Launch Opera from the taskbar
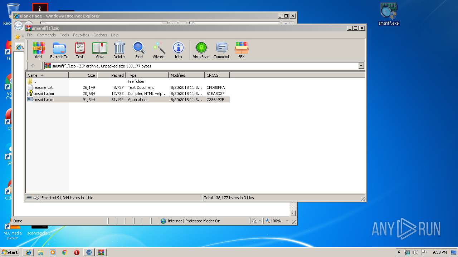Screen dimensions: 458x257 pos(77,252)
